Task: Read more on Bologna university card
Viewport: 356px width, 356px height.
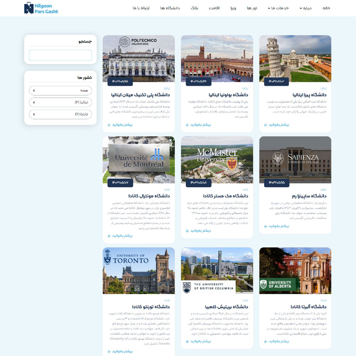Action: [198, 125]
